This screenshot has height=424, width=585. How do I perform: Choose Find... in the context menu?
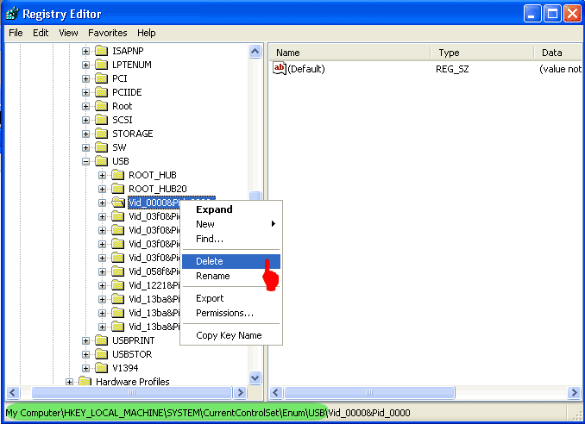click(x=231, y=239)
